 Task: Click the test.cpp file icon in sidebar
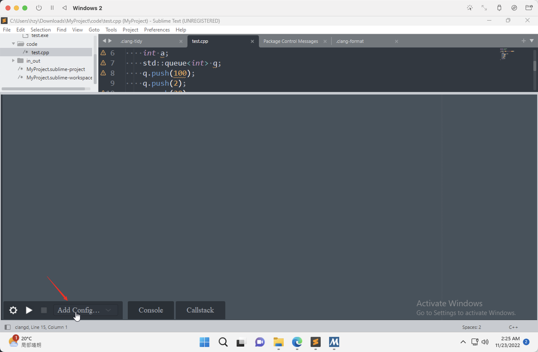point(25,52)
